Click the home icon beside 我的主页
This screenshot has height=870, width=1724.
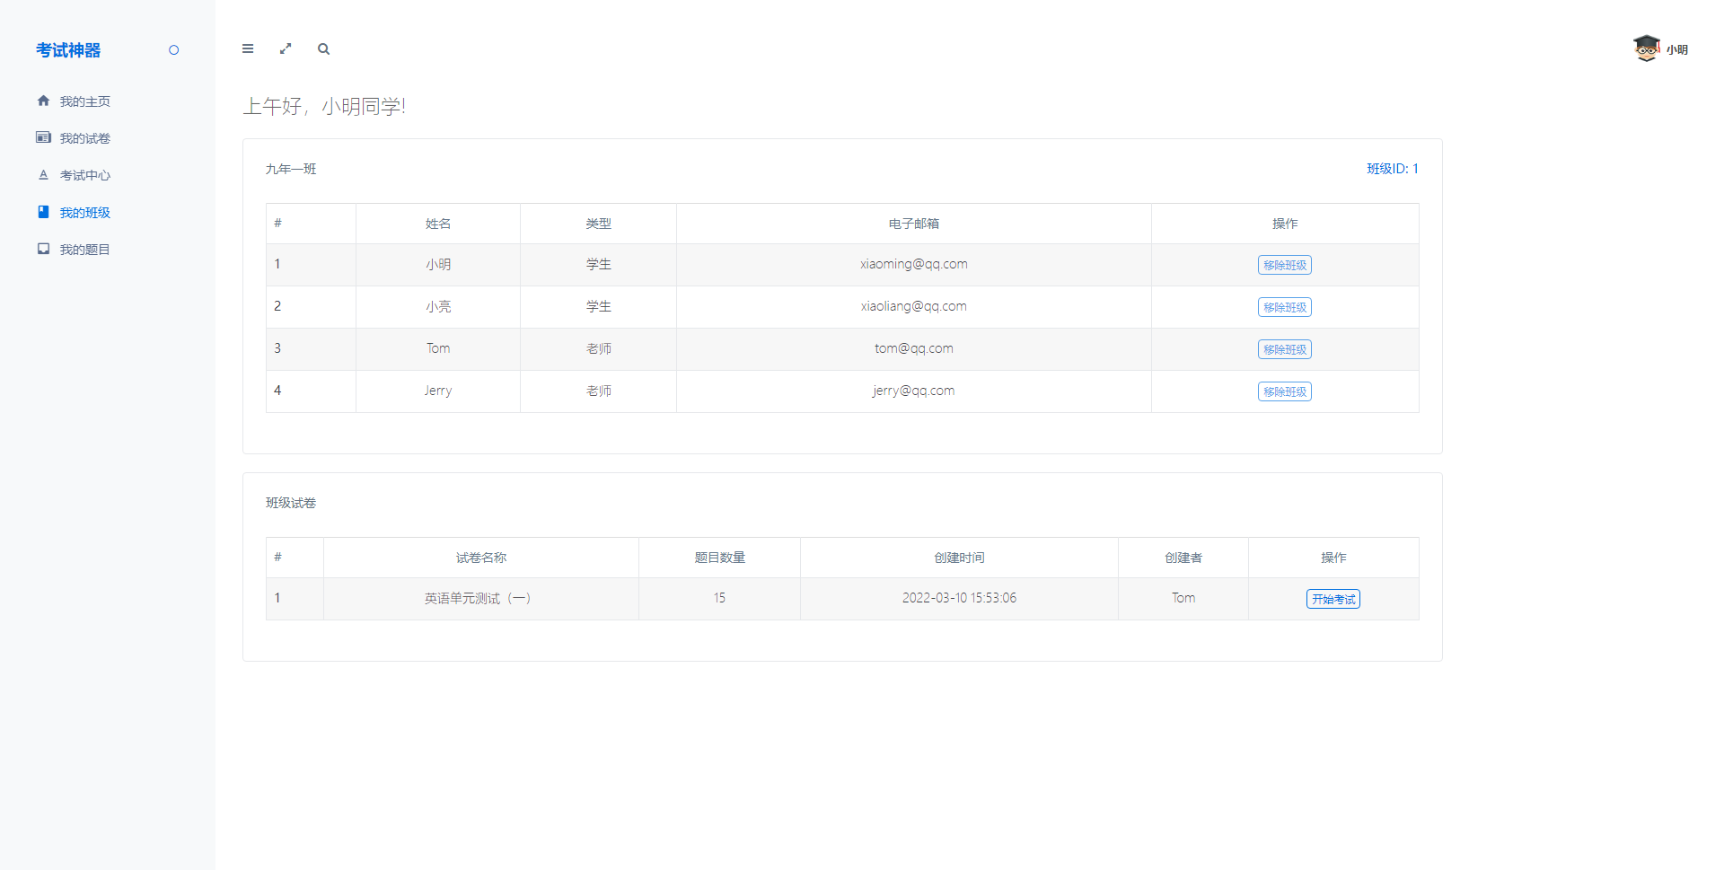(43, 101)
